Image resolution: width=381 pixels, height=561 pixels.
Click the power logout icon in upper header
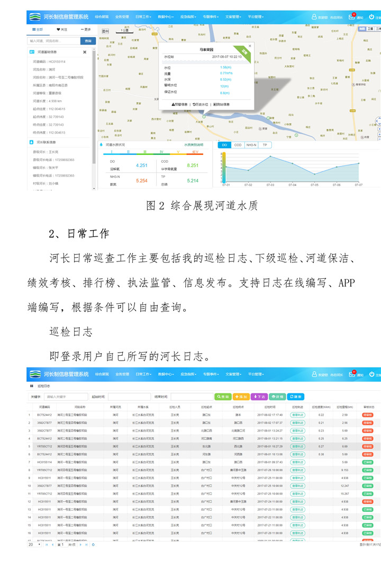(x=371, y=16)
